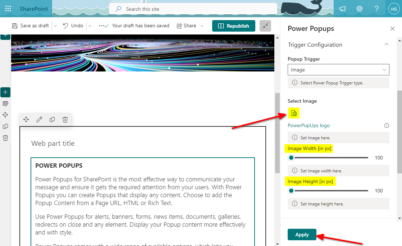Click info icon beside PowerPopUps logo
Image resolution: width=402 pixels, height=246 pixels.
pos(387,125)
